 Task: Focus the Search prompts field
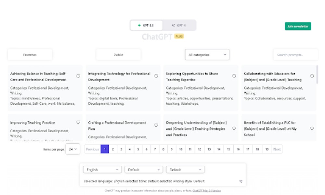(x=295, y=55)
